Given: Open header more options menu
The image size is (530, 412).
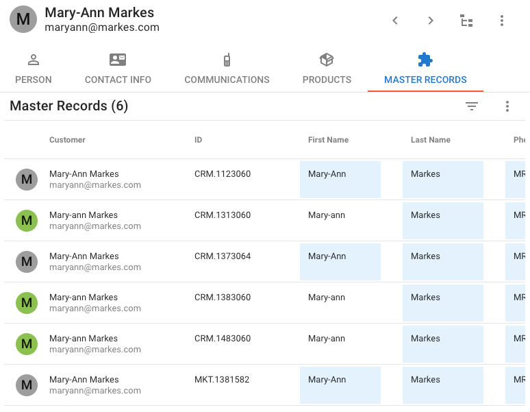Looking at the screenshot, I should 502,21.
